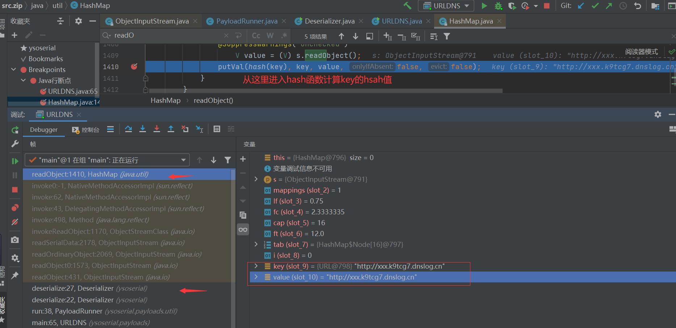
Task: Toggle Mute Breakpoints icon
Action: 15,222
